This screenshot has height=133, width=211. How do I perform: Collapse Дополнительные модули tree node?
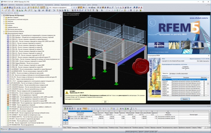pyautogui.click(x=4, y=33)
